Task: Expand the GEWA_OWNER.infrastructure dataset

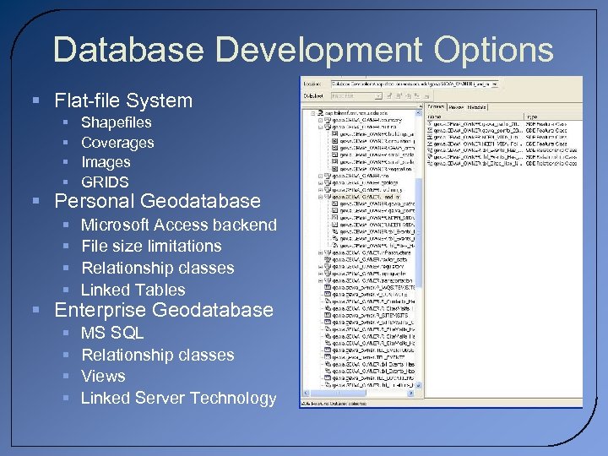Action: [320, 252]
